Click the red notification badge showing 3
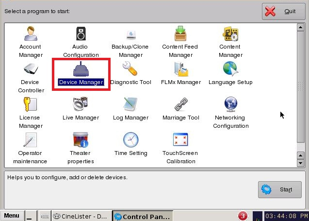 243,216
